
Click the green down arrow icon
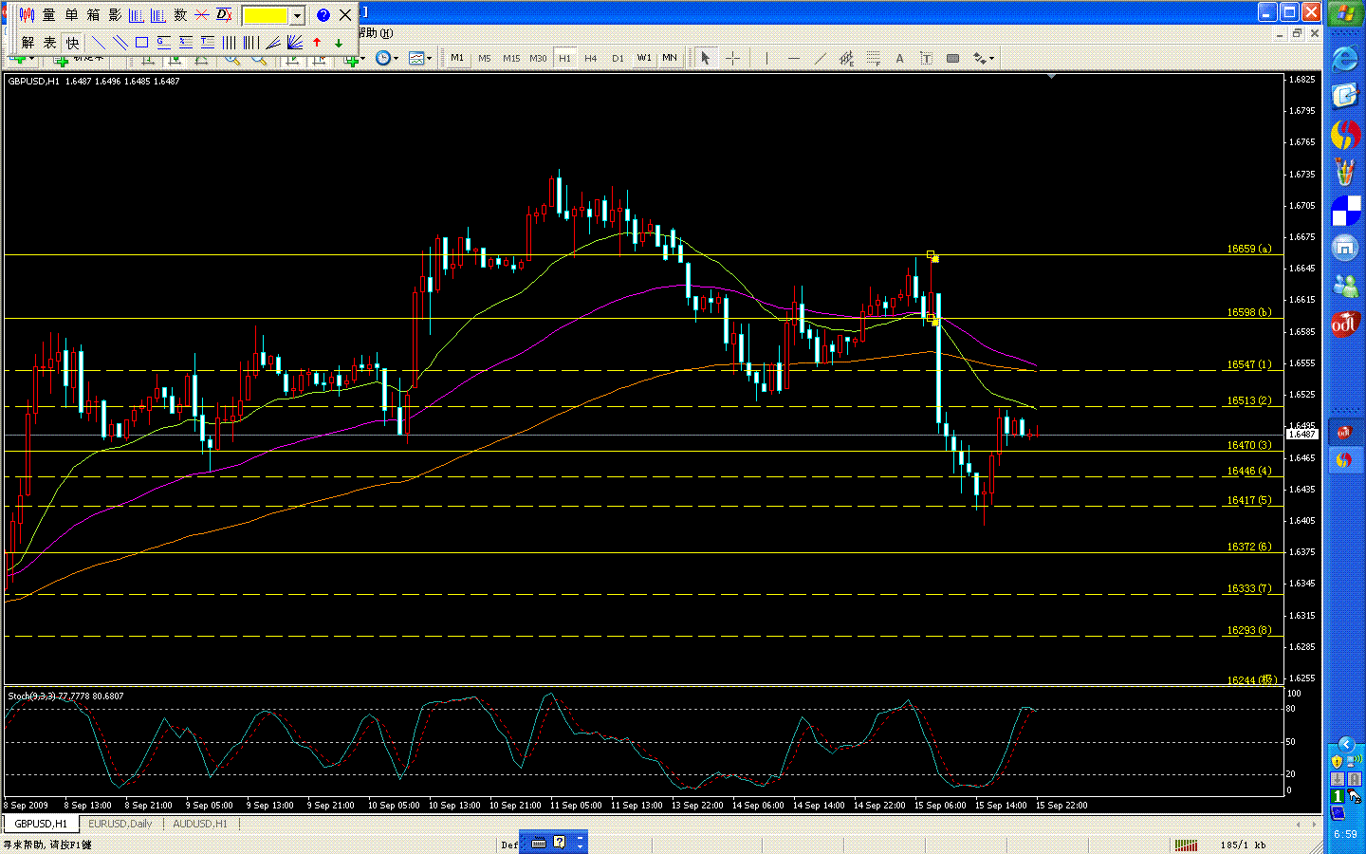pyautogui.click(x=339, y=43)
